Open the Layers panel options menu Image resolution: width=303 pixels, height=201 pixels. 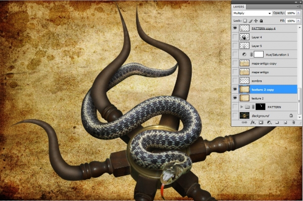coord(298,7)
